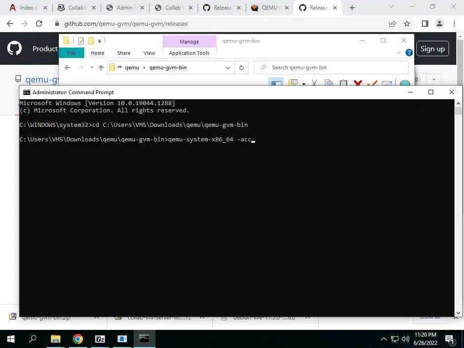Open the Product menu on GitHub
Screen dimensions: 464x348
click(45, 48)
